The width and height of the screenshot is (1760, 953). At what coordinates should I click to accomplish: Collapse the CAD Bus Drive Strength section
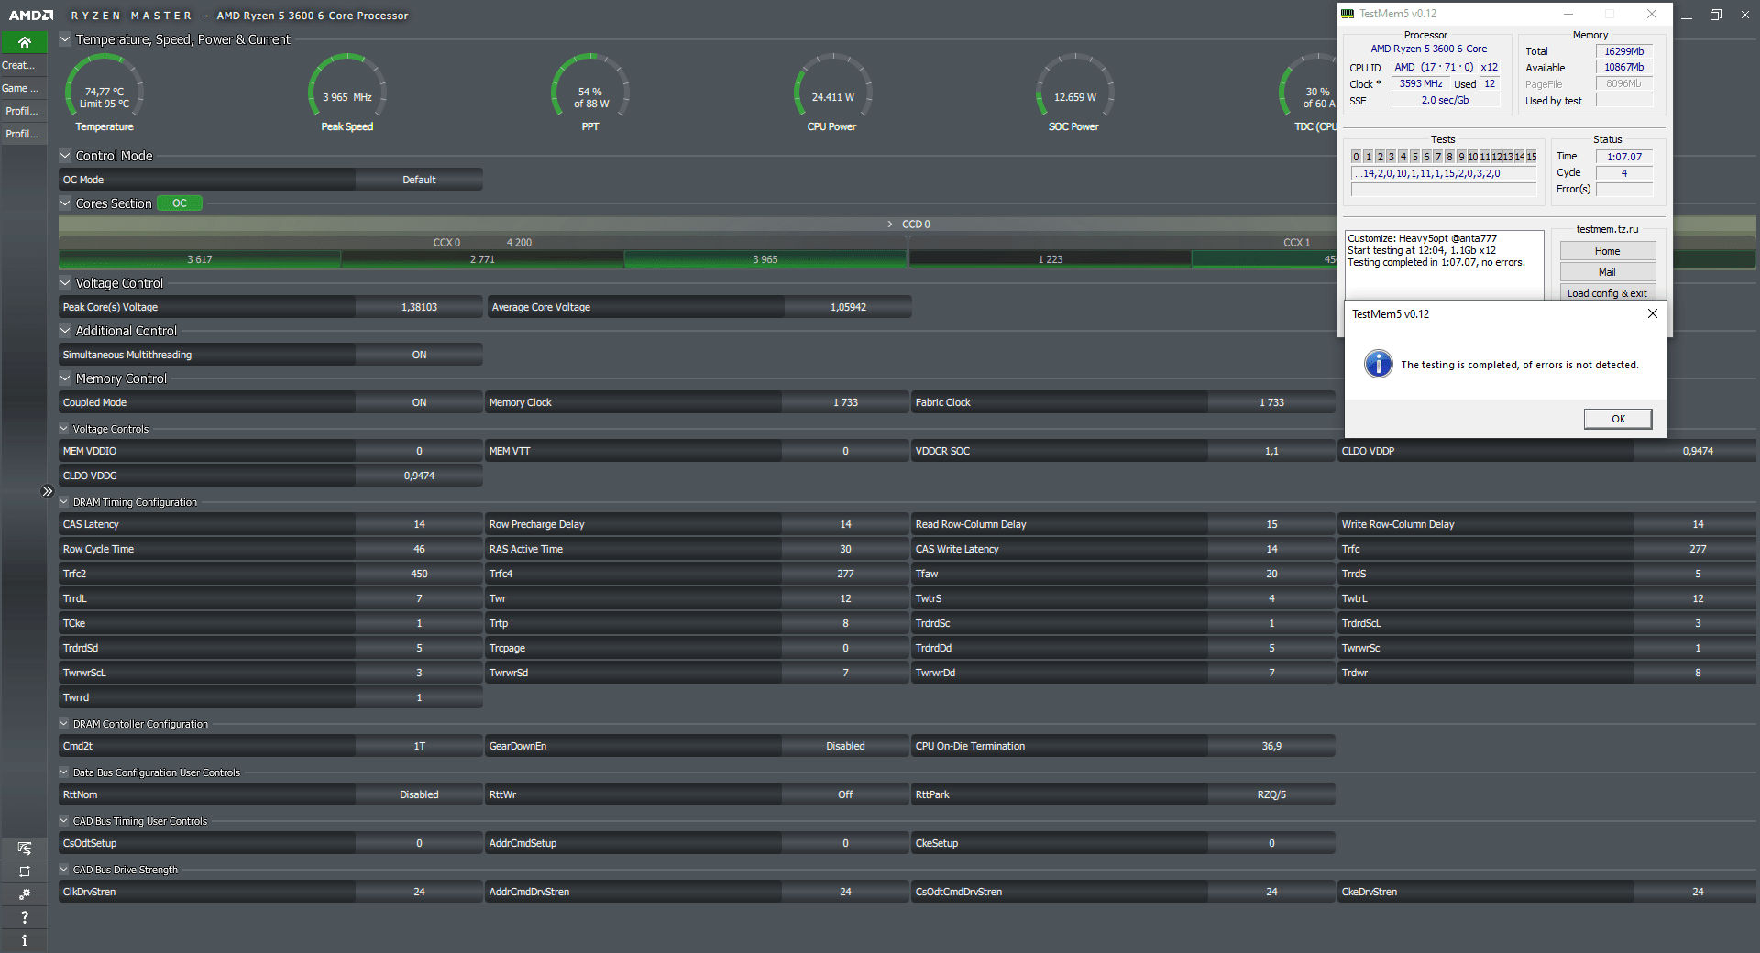[x=64, y=870]
